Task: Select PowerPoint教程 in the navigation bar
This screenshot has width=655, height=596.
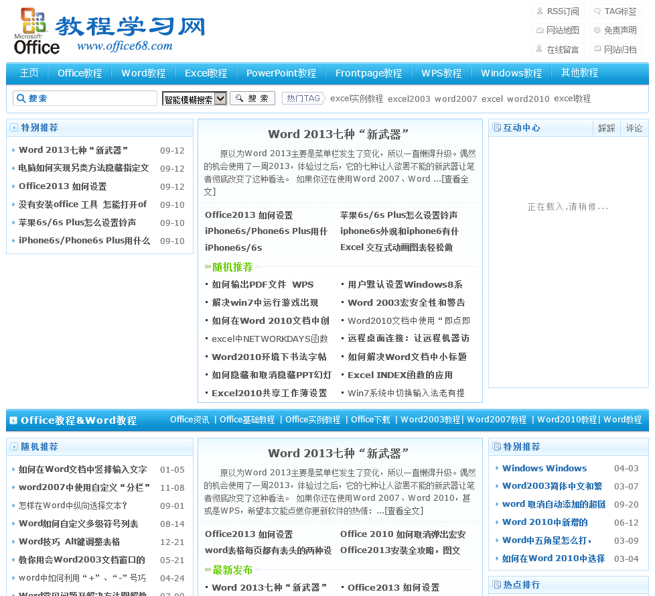Action: pyautogui.click(x=281, y=73)
